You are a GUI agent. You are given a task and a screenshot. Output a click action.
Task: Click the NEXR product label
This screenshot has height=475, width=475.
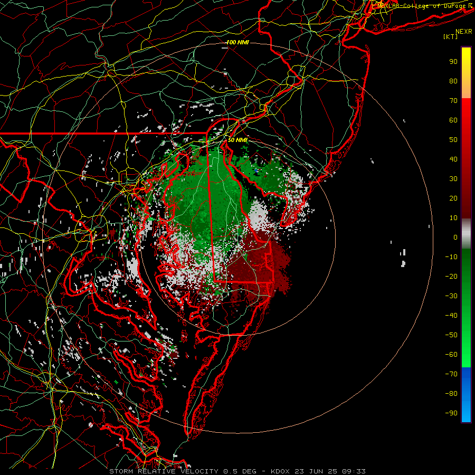point(463,32)
